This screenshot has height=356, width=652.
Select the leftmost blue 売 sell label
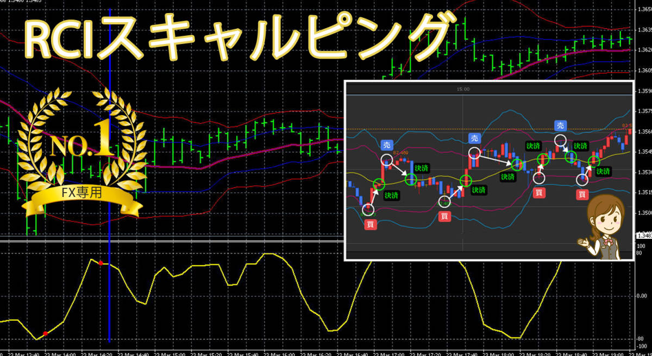point(387,145)
